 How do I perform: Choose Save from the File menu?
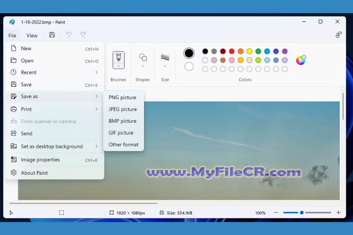pyautogui.click(x=55, y=85)
